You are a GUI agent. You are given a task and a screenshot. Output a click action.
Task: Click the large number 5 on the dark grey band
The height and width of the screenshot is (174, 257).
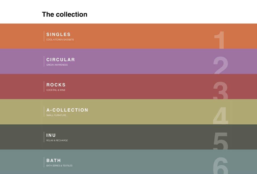pyautogui.click(x=221, y=141)
